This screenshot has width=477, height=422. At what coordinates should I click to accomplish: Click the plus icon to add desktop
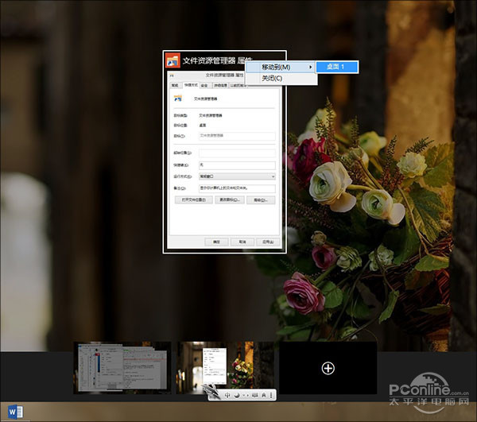[328, 368]
